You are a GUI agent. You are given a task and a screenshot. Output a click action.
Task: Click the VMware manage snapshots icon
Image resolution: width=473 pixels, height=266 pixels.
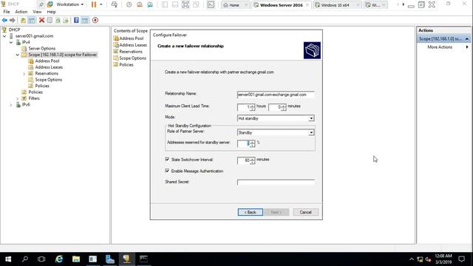tap(150, 4)
